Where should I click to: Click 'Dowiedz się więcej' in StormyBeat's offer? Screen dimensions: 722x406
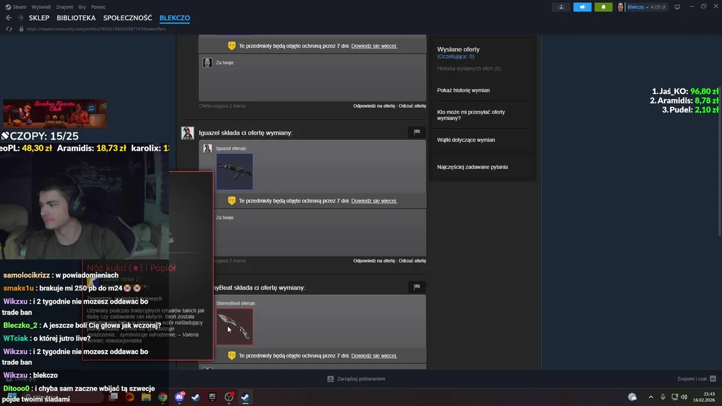(x=374, y=356)
